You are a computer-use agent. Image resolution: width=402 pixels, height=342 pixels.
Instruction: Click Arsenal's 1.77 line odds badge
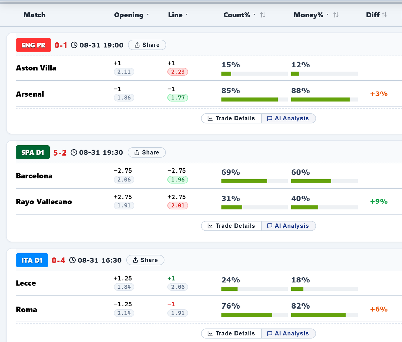click(x=178, y=98)
